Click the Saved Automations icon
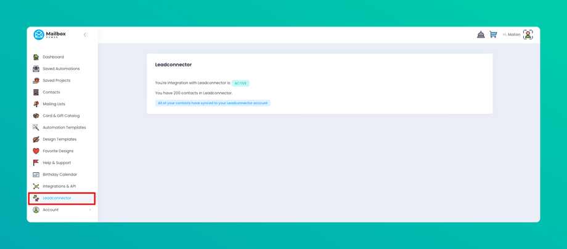The height and width of the screenshot is (249, 567). (36, 69)
